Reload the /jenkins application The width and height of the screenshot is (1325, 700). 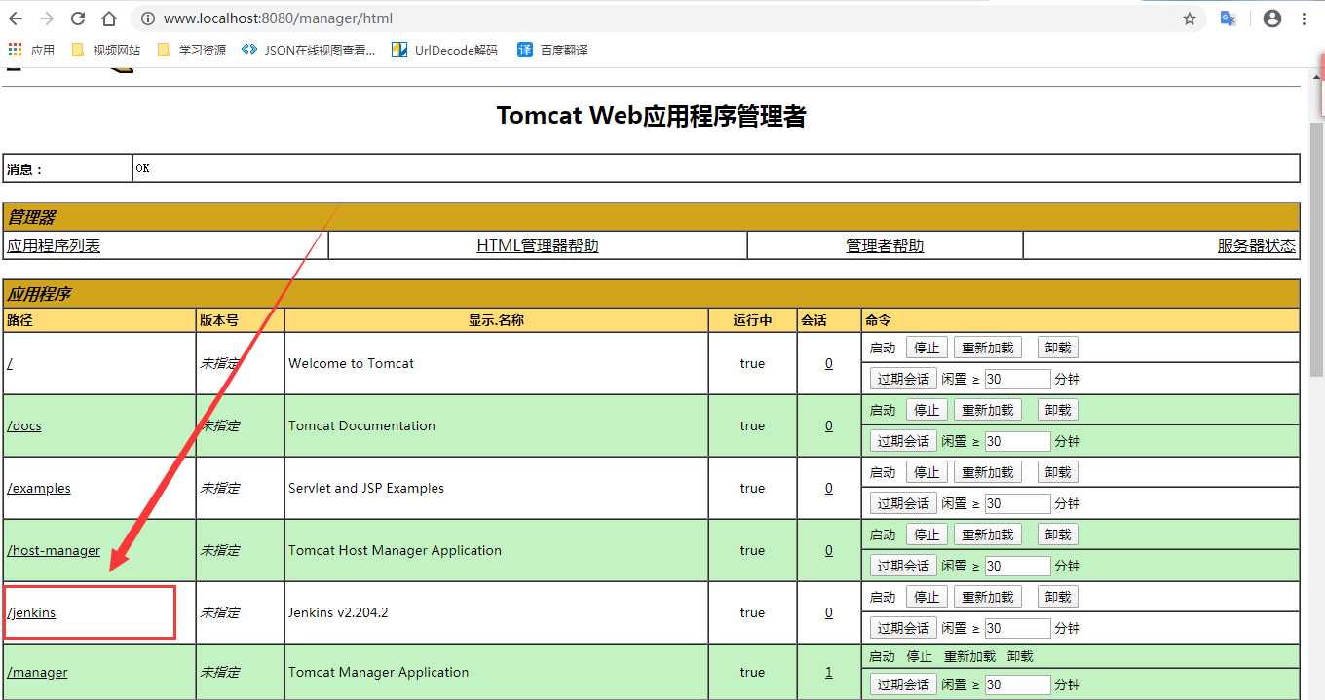click(x=988, y=597)
